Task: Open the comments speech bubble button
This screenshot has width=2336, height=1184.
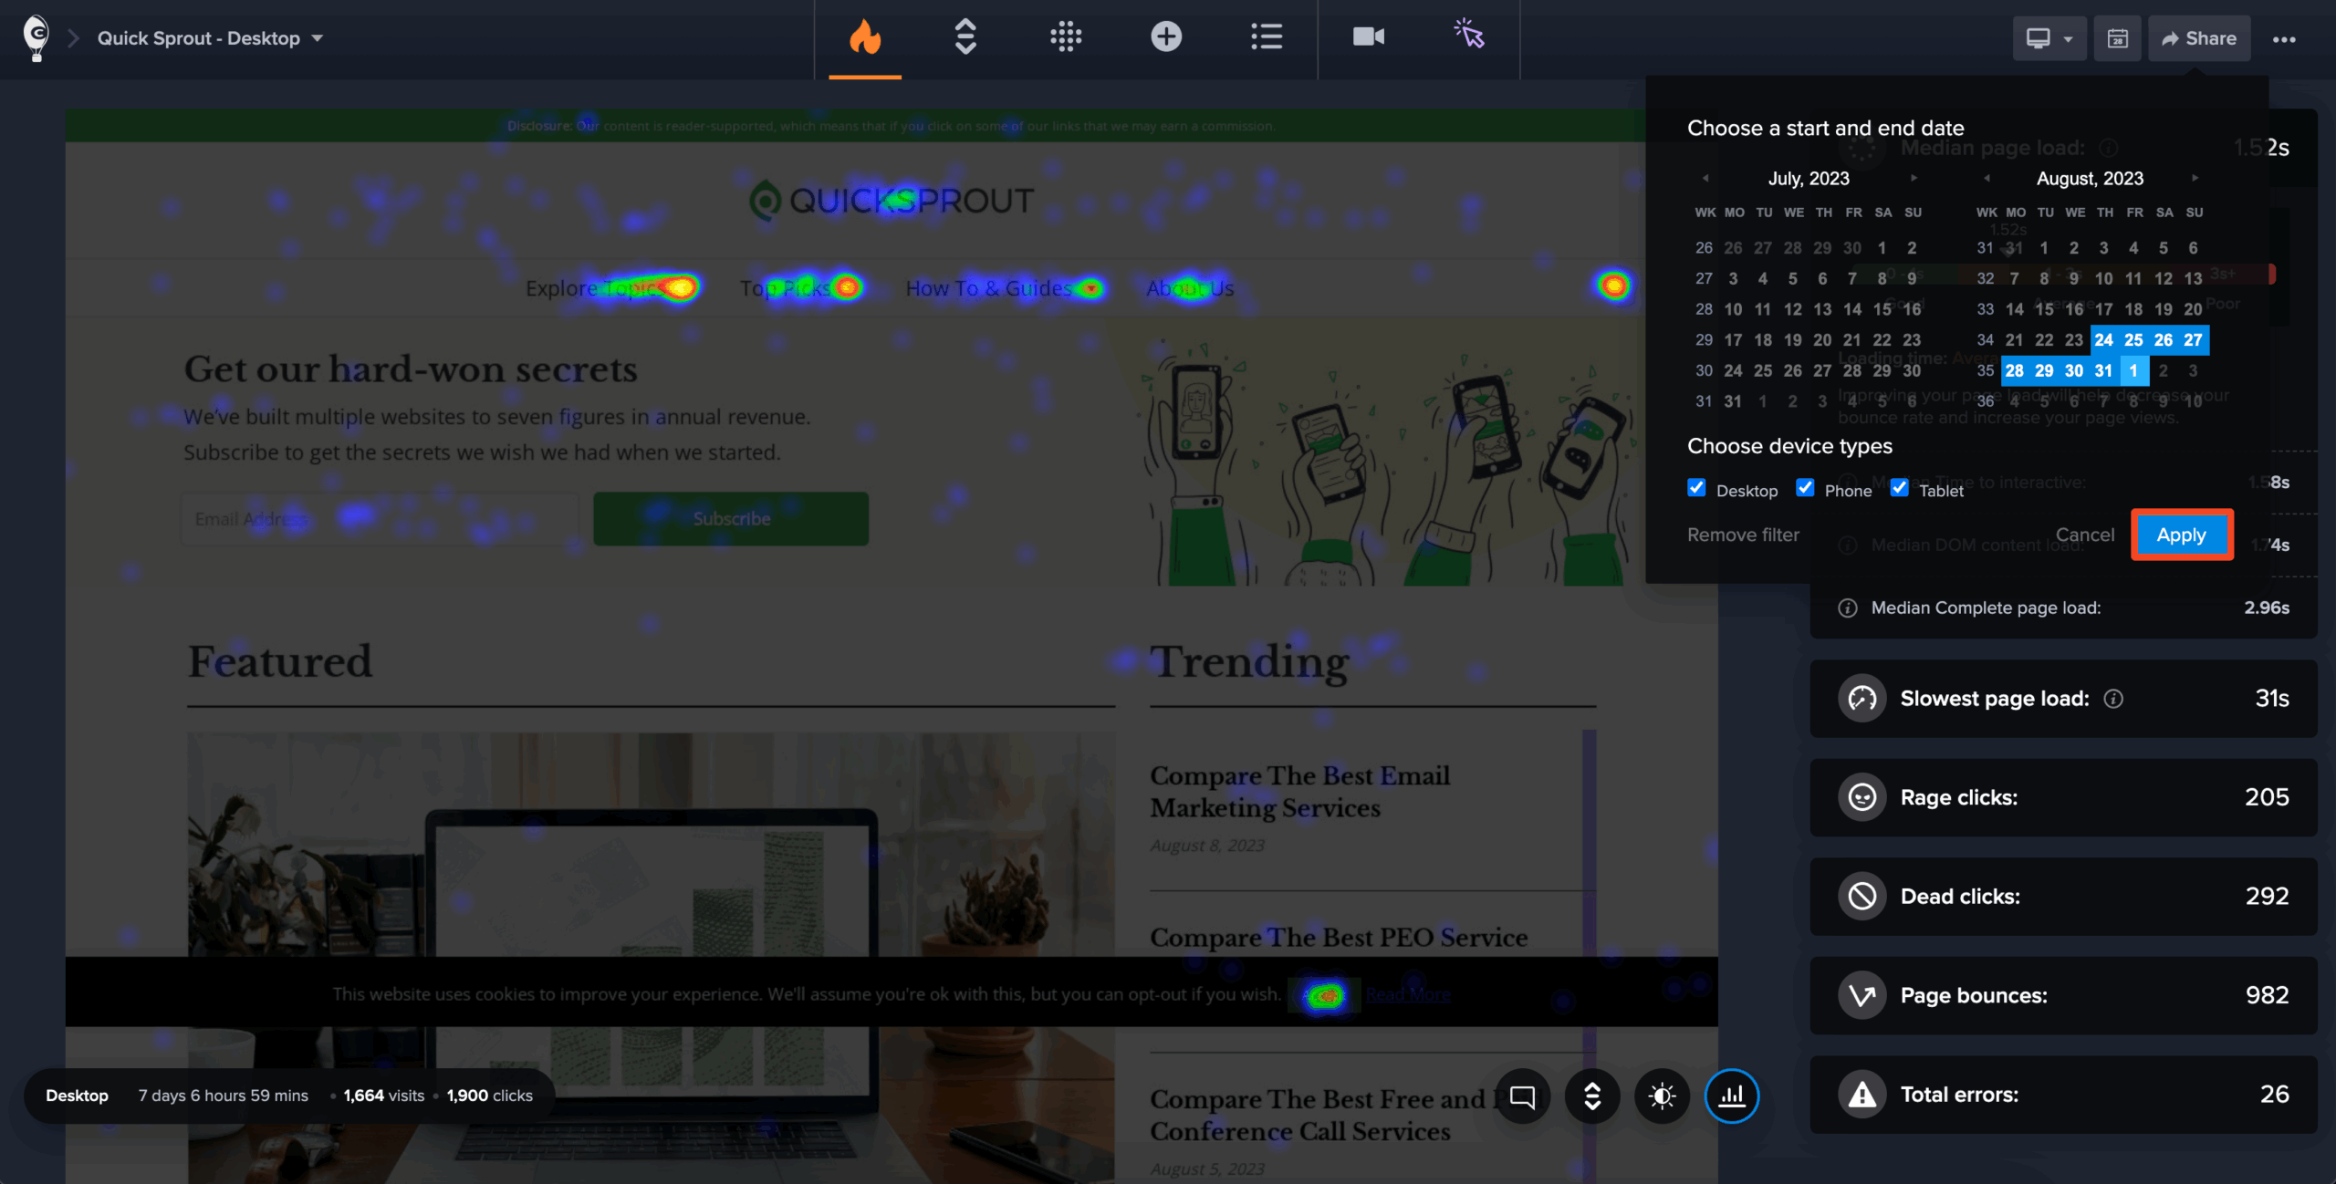Action: point(1523,1096)
